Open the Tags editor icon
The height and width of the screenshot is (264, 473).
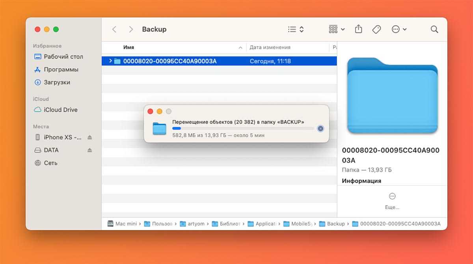click(376, 29)
